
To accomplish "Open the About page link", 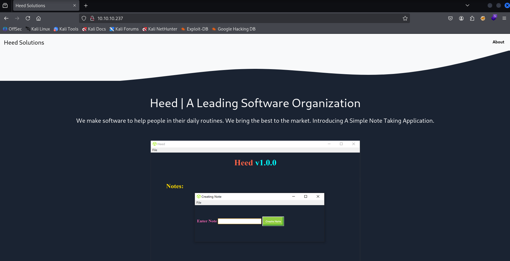I will click(x=498, y=42).
